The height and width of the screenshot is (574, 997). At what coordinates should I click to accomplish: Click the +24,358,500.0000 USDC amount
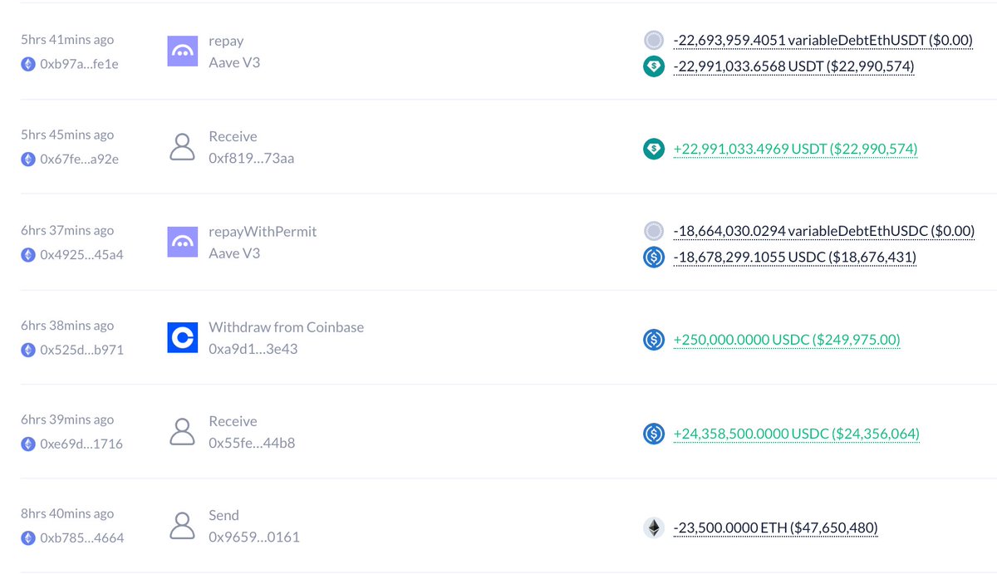click(x=796, y=434)
